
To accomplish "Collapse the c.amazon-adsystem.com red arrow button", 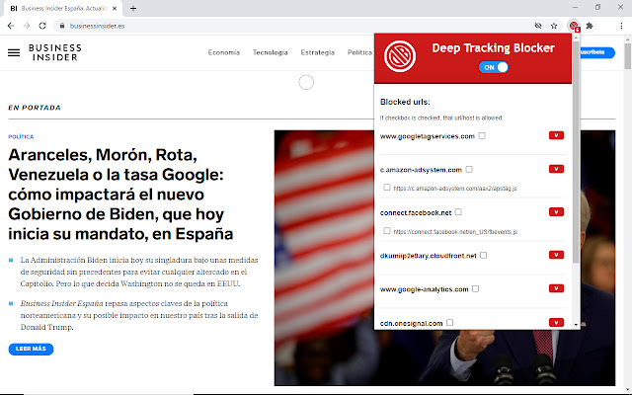I will pyautogui.click(x=556, y=169).
